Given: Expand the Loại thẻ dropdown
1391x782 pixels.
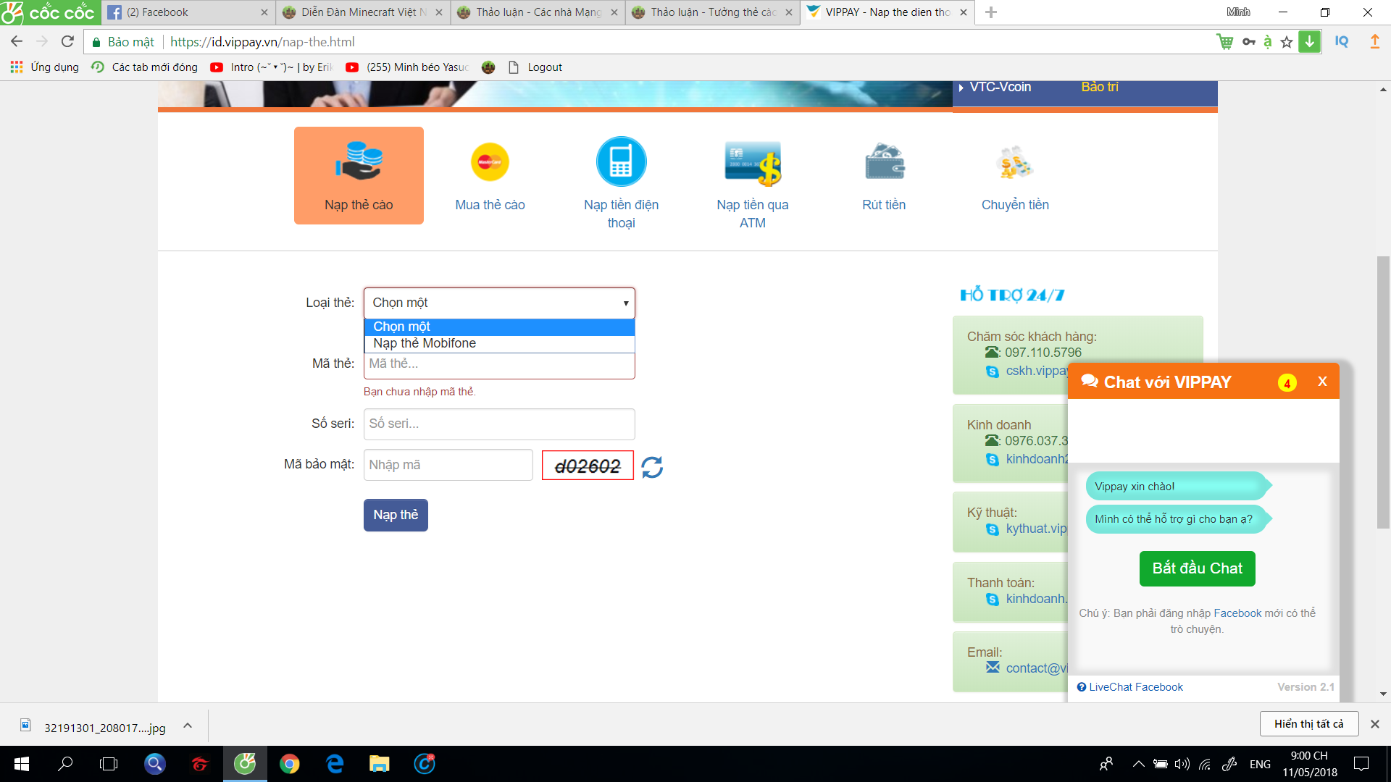Looking at the screenshot, I should (499, 303).
